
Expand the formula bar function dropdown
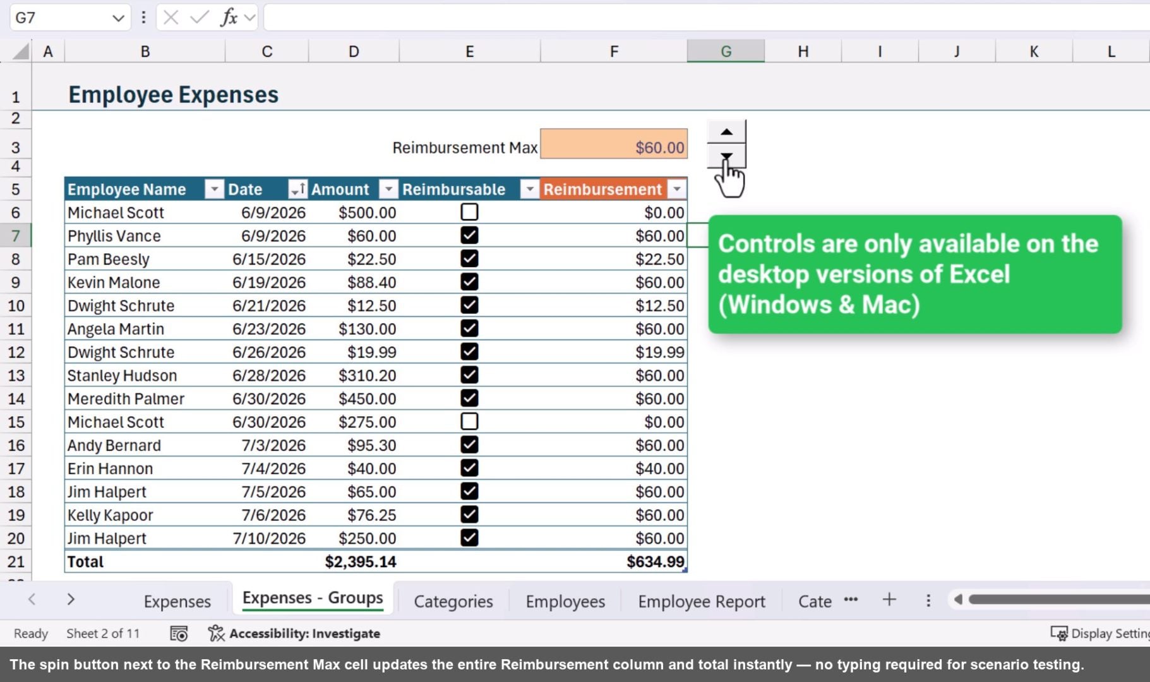[x=250, y=18]
